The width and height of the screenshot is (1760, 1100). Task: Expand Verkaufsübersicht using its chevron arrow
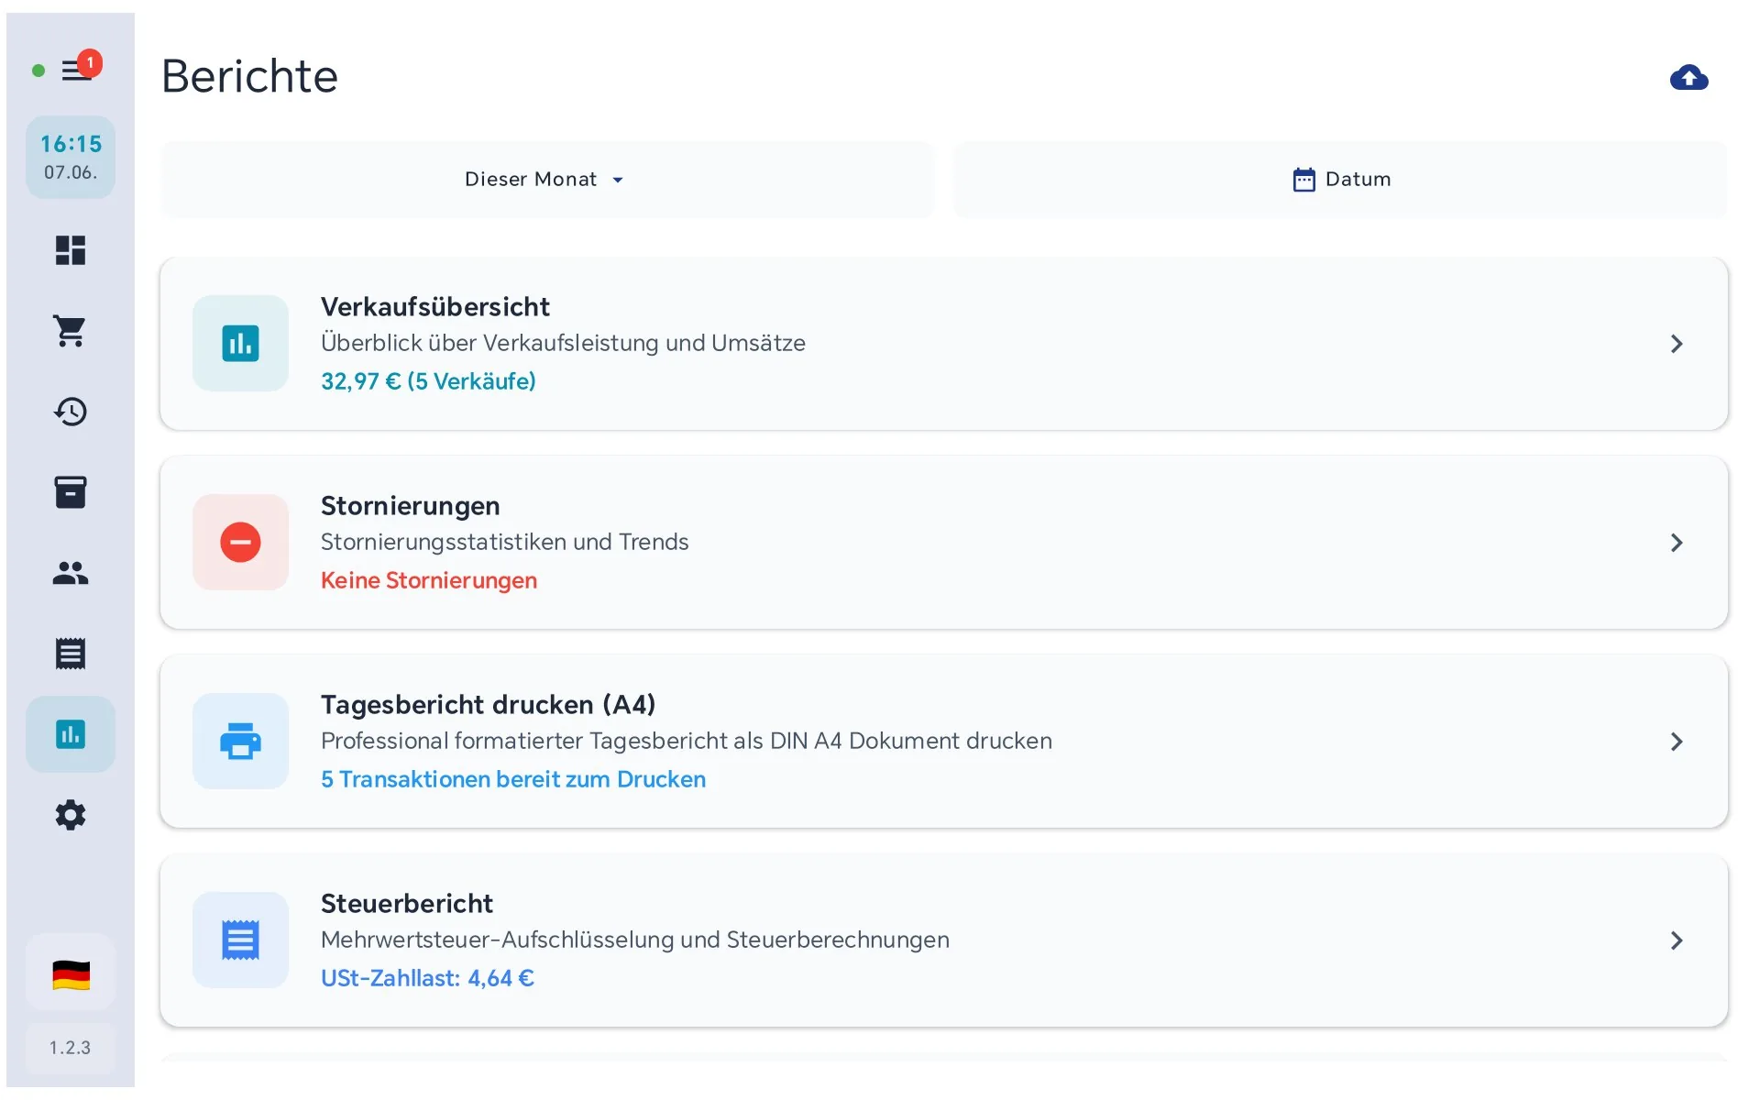(1677, 344)
